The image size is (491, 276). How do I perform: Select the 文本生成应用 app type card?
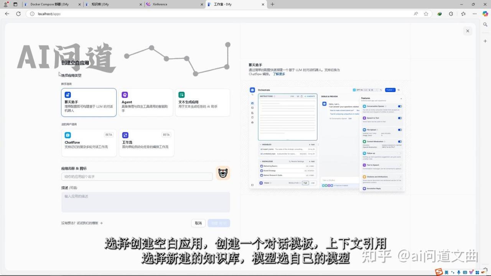coord(203,102)
